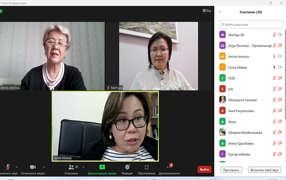Toggle microphone icon next to Галия Абаева

274,67
